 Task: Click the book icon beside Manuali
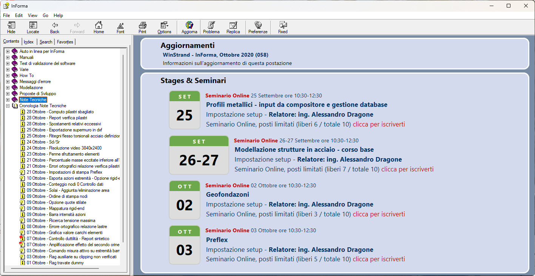pos(15,57)
